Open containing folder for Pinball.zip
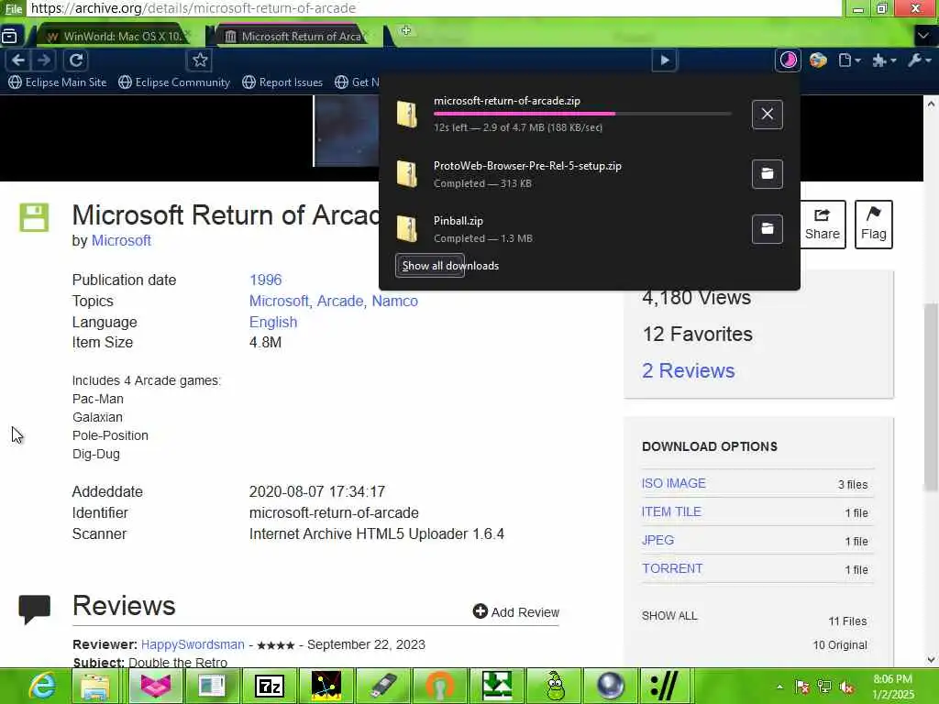939x704 pixels. point(768,228)
